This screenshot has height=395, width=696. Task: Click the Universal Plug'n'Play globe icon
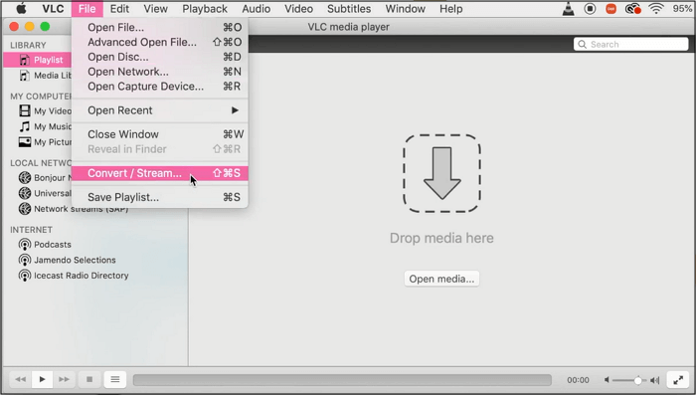coord(25,193)
